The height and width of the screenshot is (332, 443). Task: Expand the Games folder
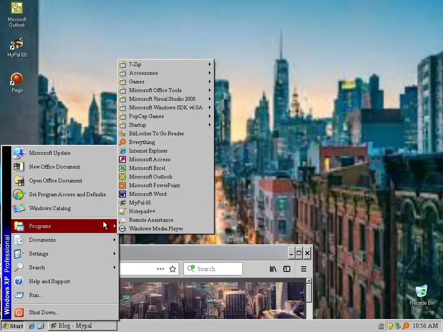pos(166,82)
